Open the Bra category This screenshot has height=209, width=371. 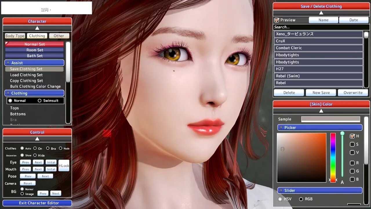[x=13, y=120]
